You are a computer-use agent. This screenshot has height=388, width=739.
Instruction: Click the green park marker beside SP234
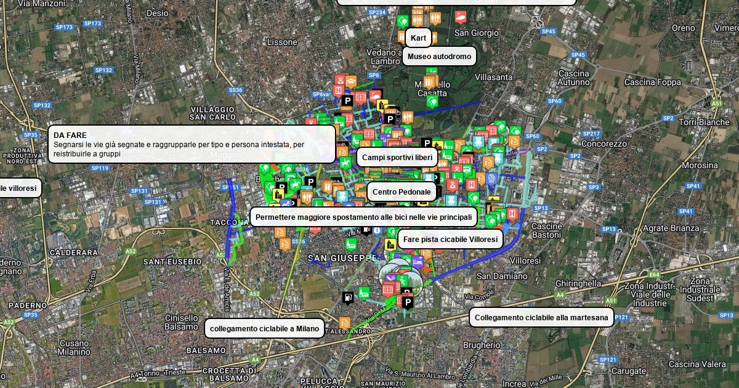point(402,21)
